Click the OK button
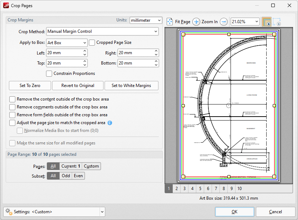This screenshot has height=220, width=298. tap(234, 212)
